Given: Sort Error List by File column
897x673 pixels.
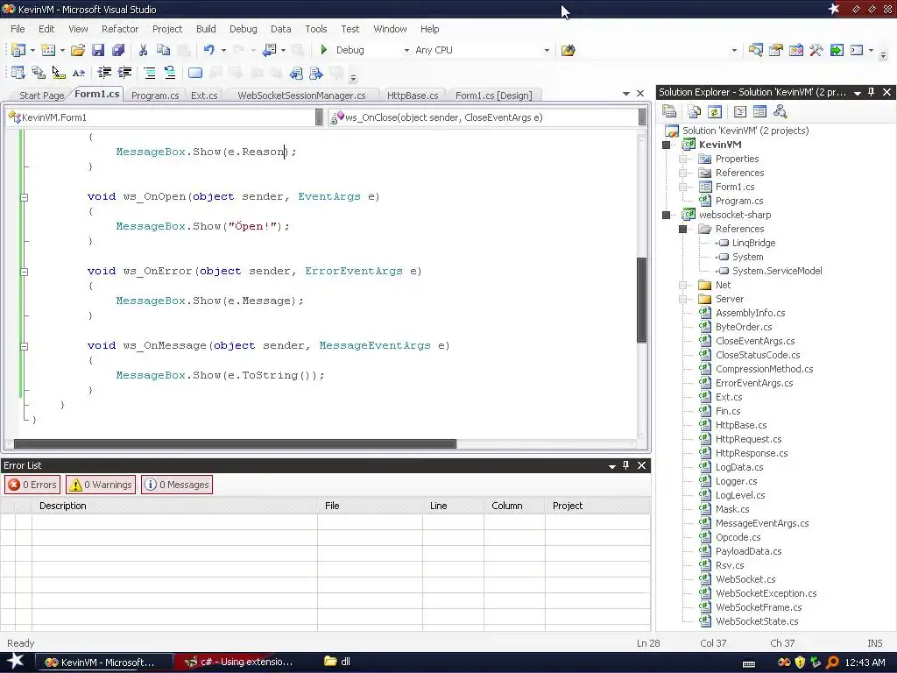Looking at the screenshot, I should tap(370, 506).
